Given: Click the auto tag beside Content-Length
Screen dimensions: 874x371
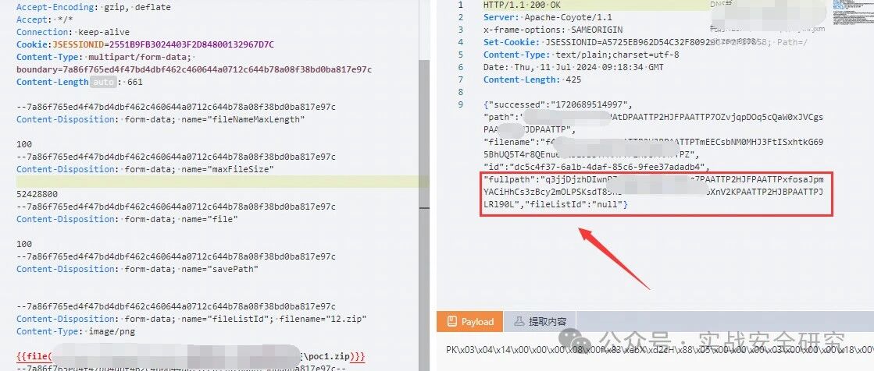Looking at the screenshot, I should [x=103, y=82].
